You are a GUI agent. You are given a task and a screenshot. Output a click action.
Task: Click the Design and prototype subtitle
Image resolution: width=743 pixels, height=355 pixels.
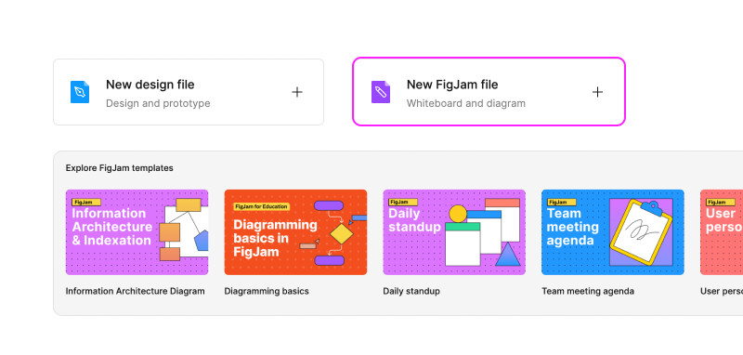(158, 103)
